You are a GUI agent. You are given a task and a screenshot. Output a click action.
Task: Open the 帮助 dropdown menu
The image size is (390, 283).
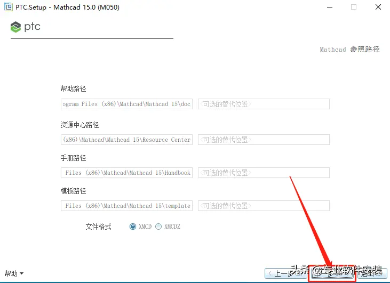coord(14,273)
